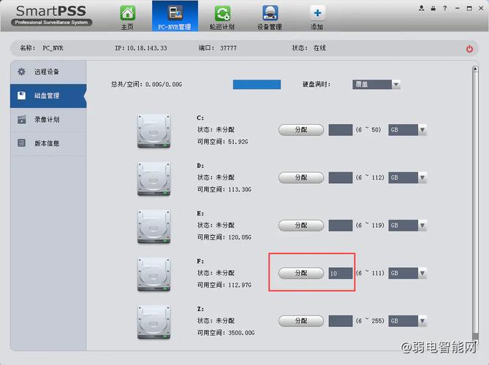Click the user account icon in title bar
Screen dimensions: 489x365
421,9
